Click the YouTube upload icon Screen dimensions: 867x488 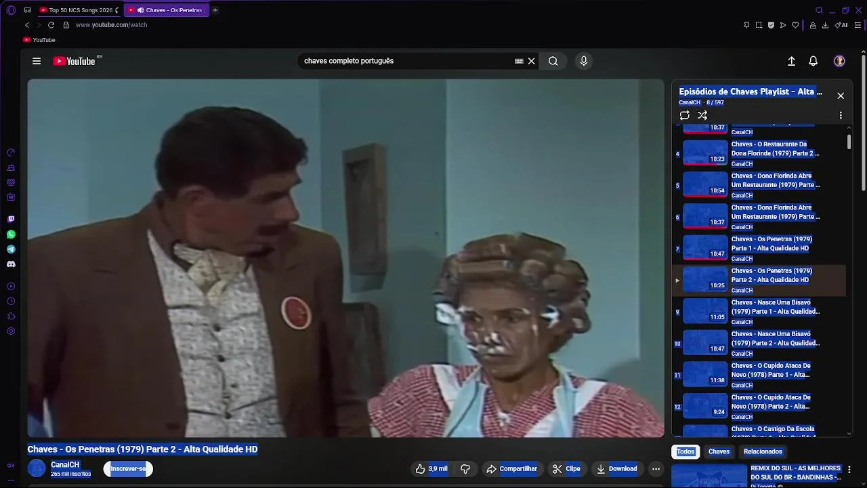click(x=791, y=61)
